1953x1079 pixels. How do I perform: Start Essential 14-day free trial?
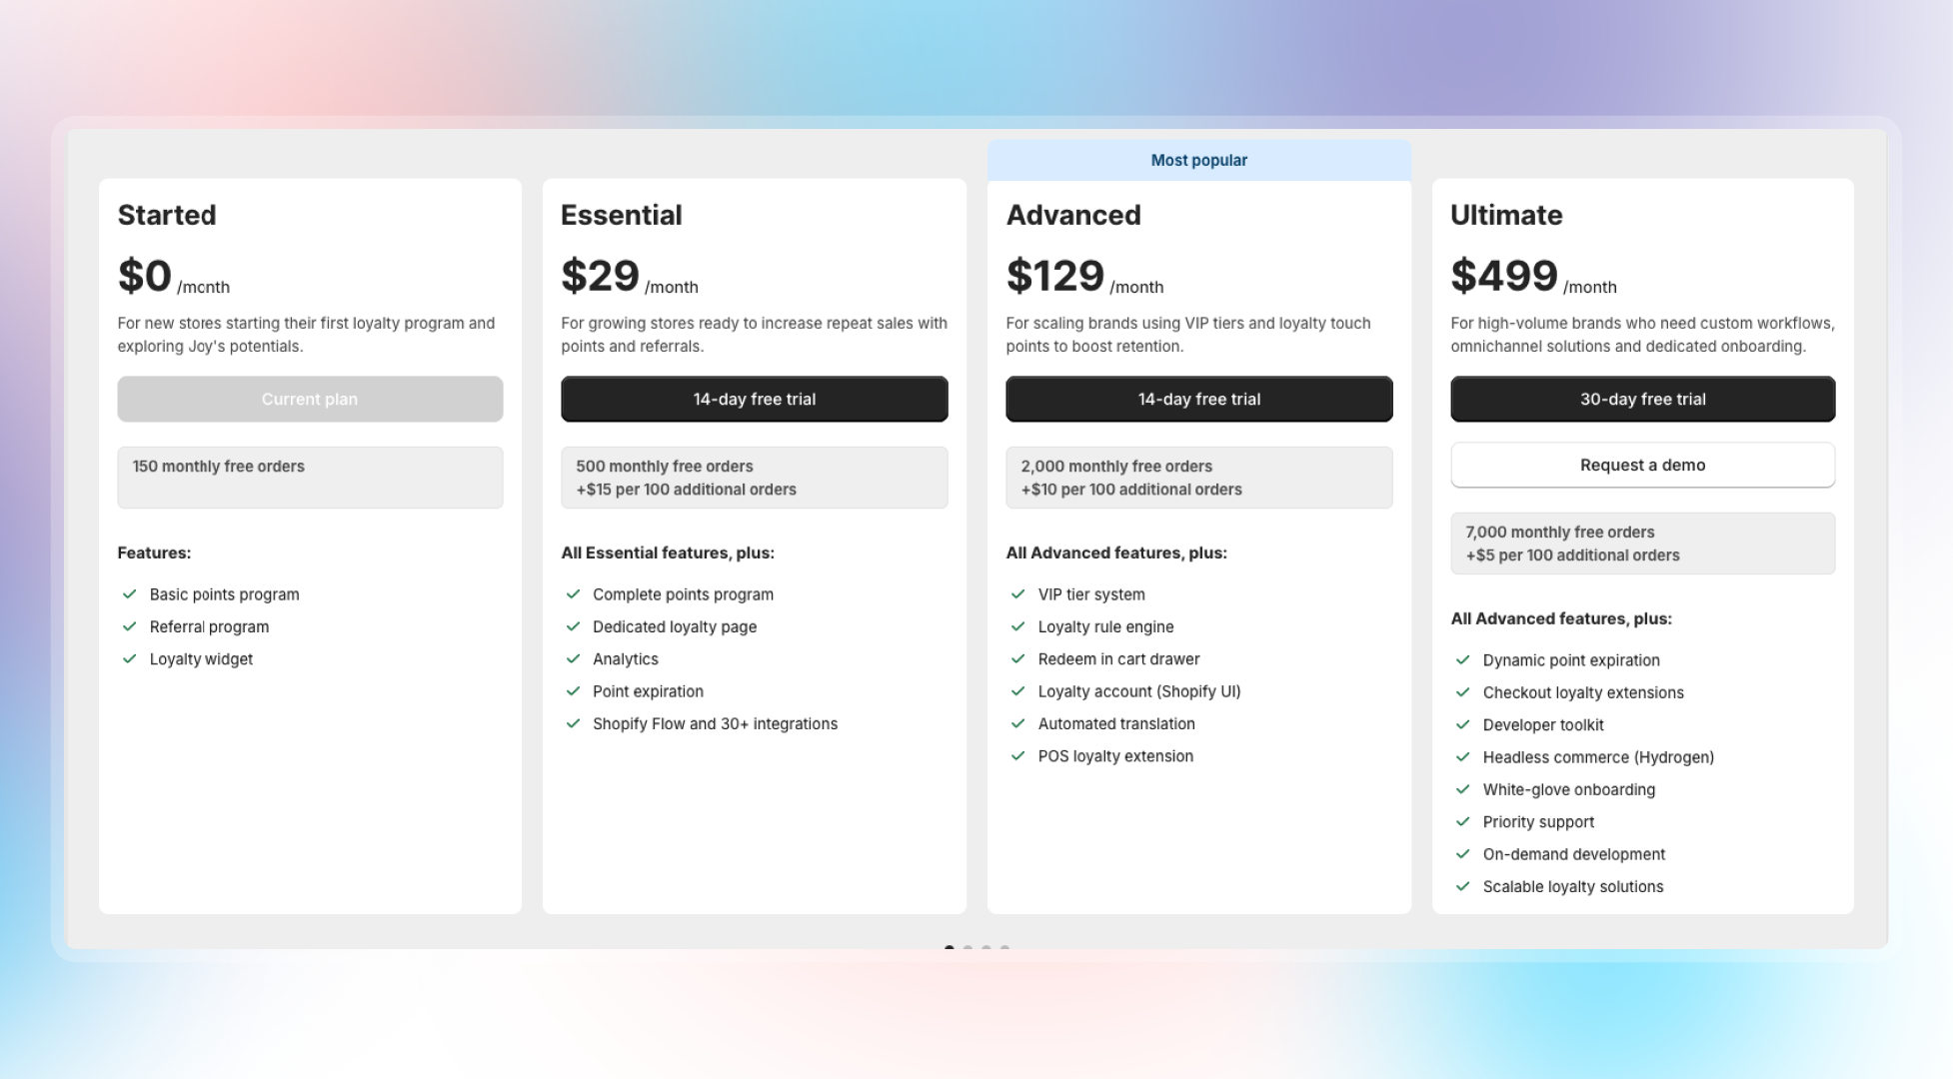(754, 399)
